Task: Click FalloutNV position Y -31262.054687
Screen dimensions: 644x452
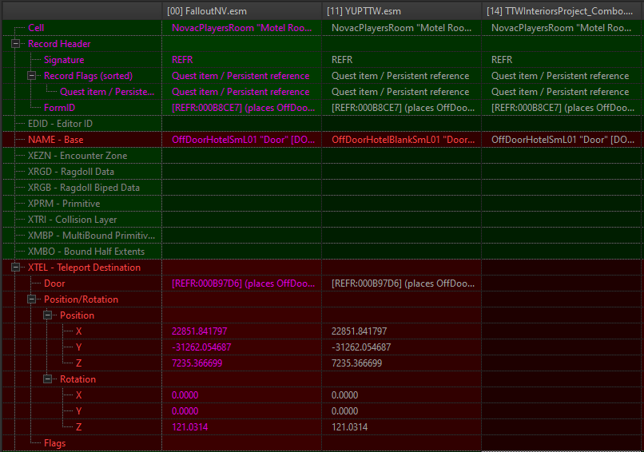Action: point(201,347)
